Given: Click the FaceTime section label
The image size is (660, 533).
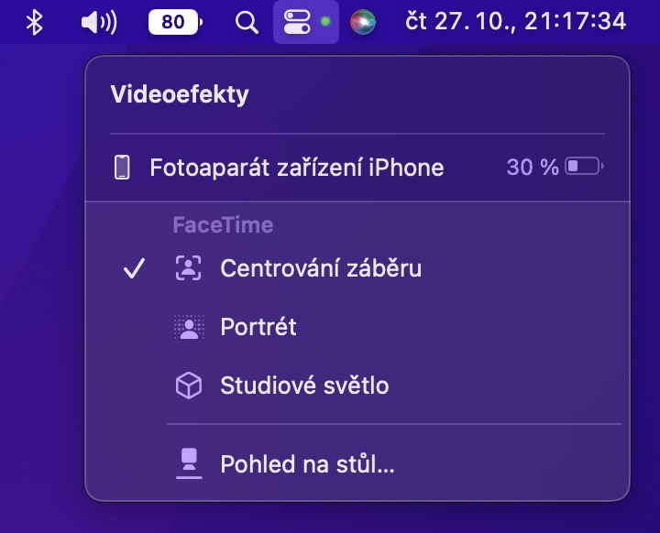Looking at the screenshot, I should tap(223, 225).
